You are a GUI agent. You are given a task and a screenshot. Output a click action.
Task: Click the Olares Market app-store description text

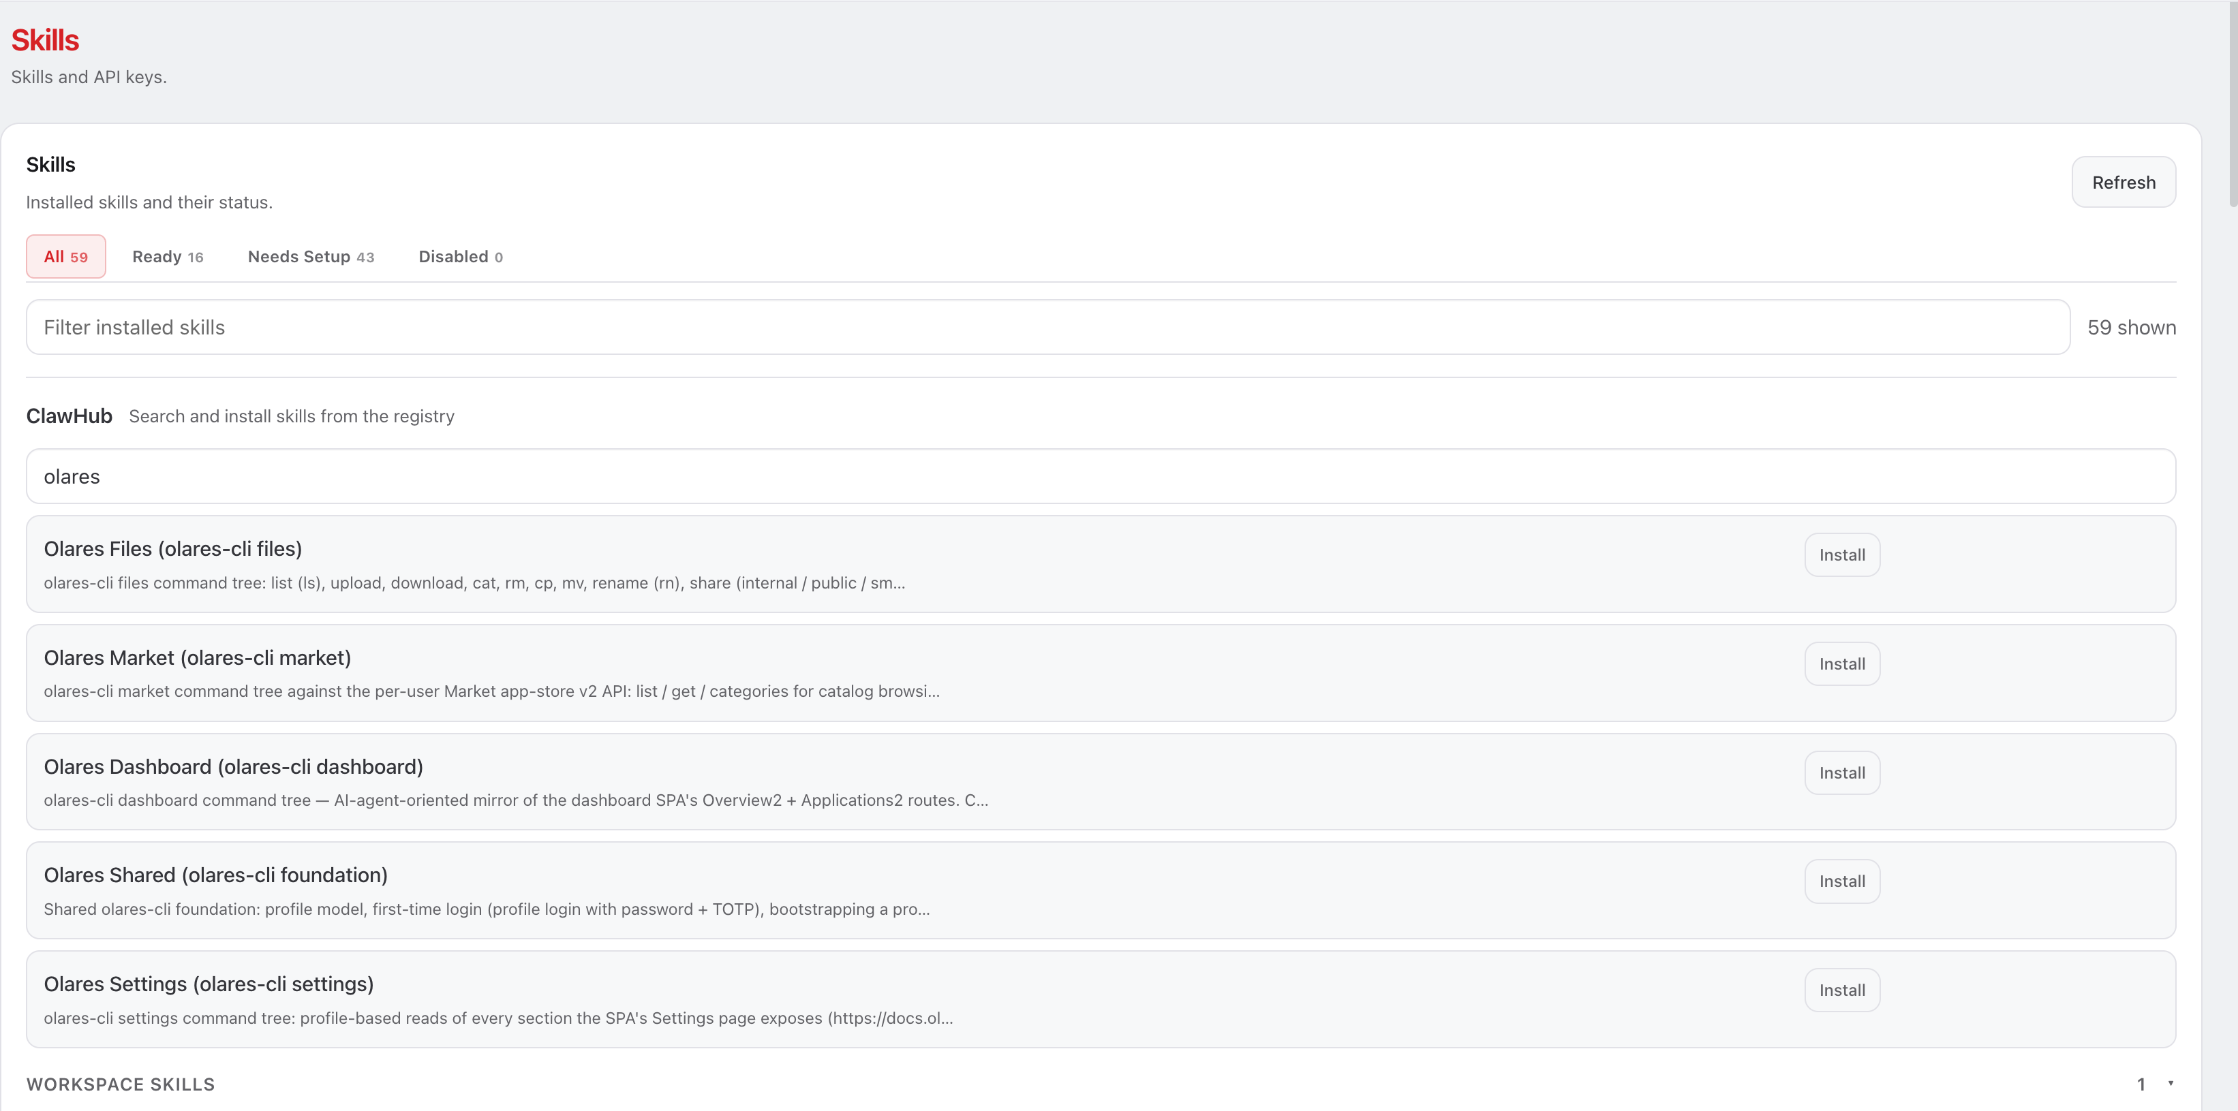(x=492, y=691)
